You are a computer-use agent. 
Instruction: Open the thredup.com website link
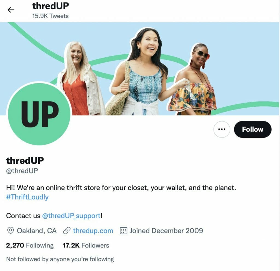pos(93,231)
